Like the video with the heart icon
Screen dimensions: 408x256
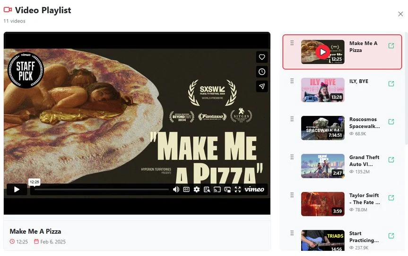click(x=262, y=57)
